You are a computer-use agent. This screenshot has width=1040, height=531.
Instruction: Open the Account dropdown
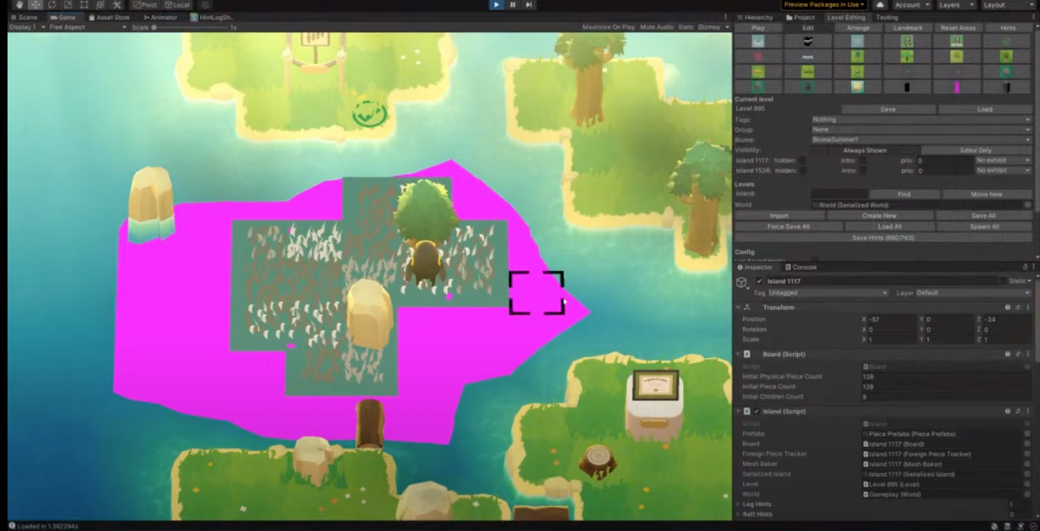[x=911, y=5]
